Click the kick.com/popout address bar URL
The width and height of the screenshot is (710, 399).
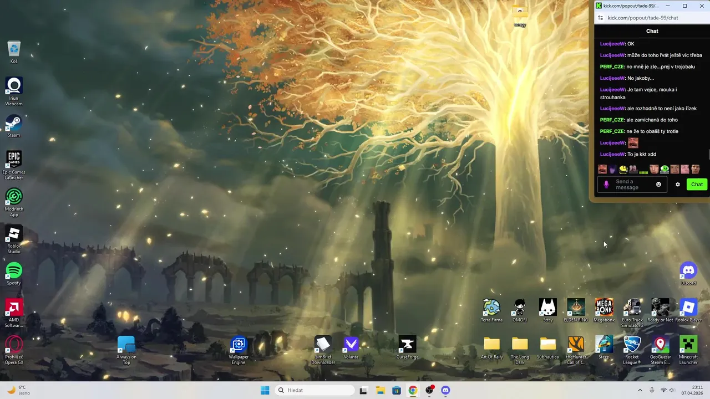click(643, 18)
